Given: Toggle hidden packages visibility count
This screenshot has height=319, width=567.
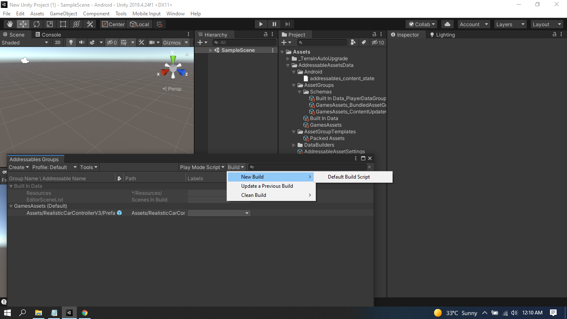Looking at the screenshot, I should [378, 42].
